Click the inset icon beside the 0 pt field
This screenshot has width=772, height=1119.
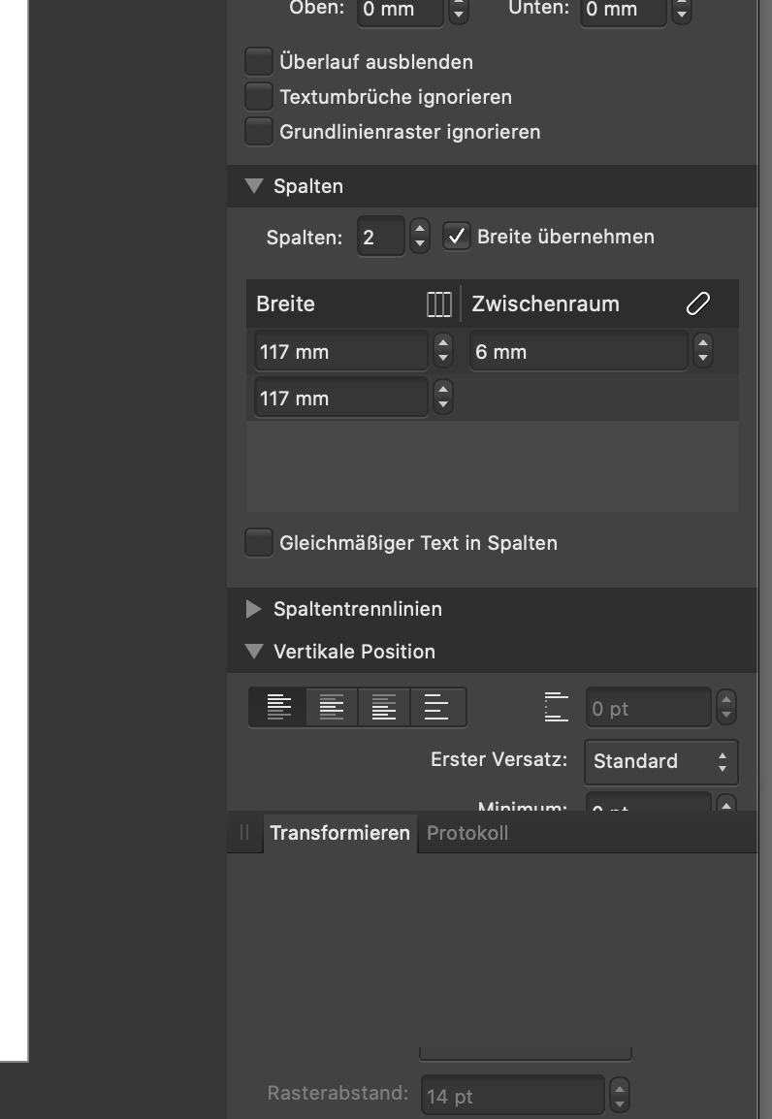click(x=557, y=707)
